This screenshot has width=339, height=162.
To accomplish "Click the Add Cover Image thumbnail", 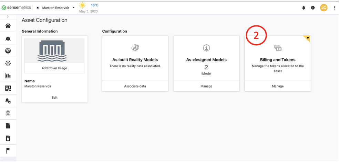I will 54,55.
